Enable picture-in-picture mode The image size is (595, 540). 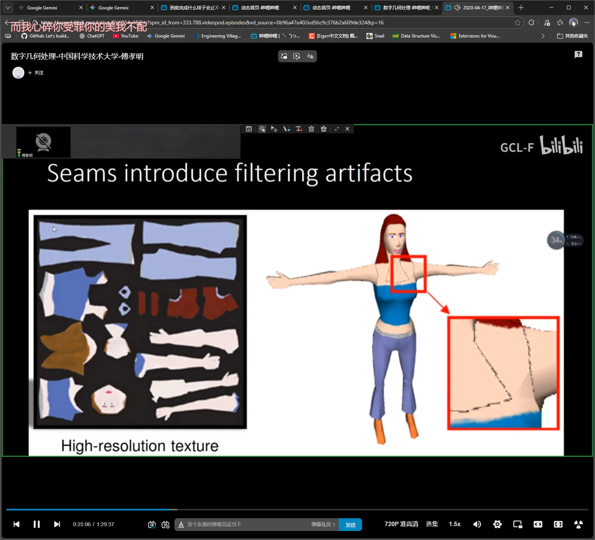518,524
